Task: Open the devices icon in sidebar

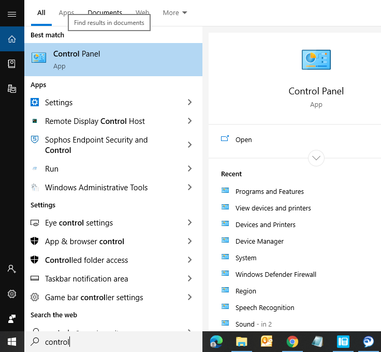Action: pos(12,89)
